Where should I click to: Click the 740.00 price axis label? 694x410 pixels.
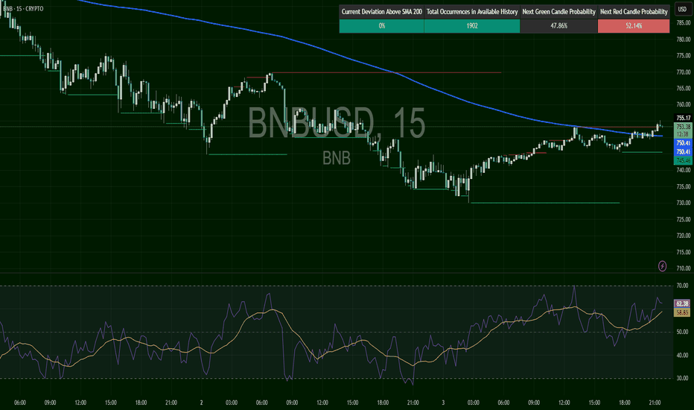[683, 170]
